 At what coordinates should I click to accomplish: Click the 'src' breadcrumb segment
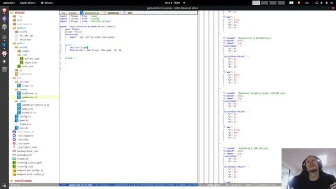pyautogui.click(x=64, y=13)
